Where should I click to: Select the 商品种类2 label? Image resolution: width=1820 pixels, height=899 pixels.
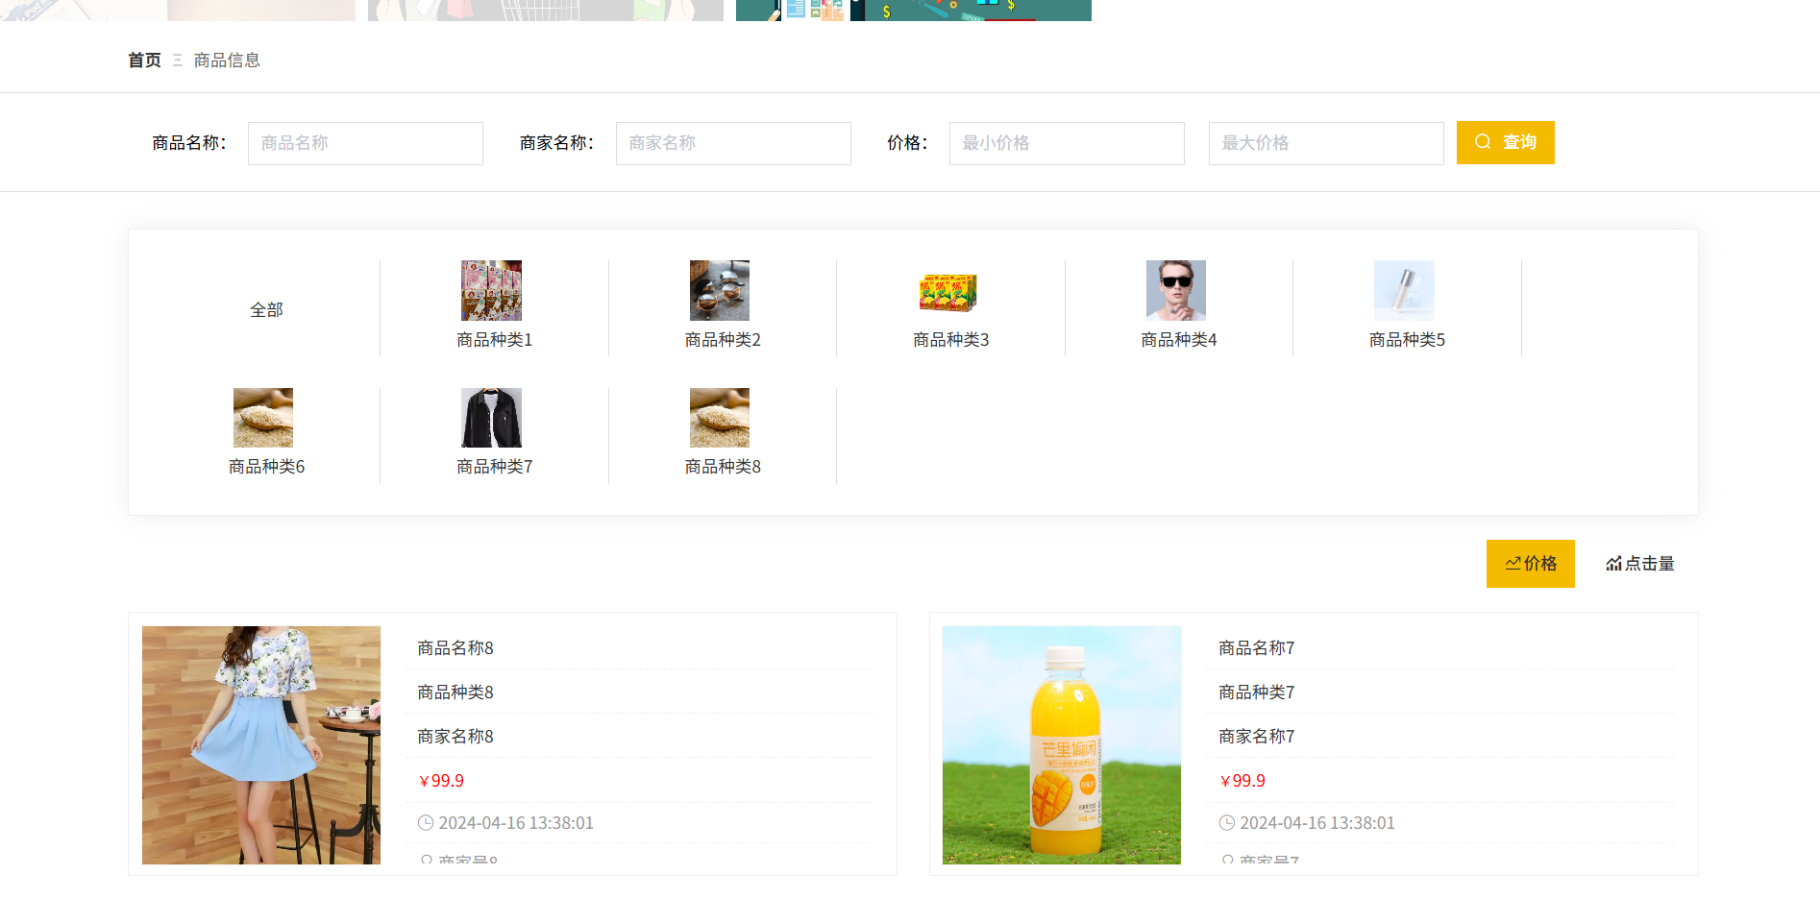click(723, 340)
